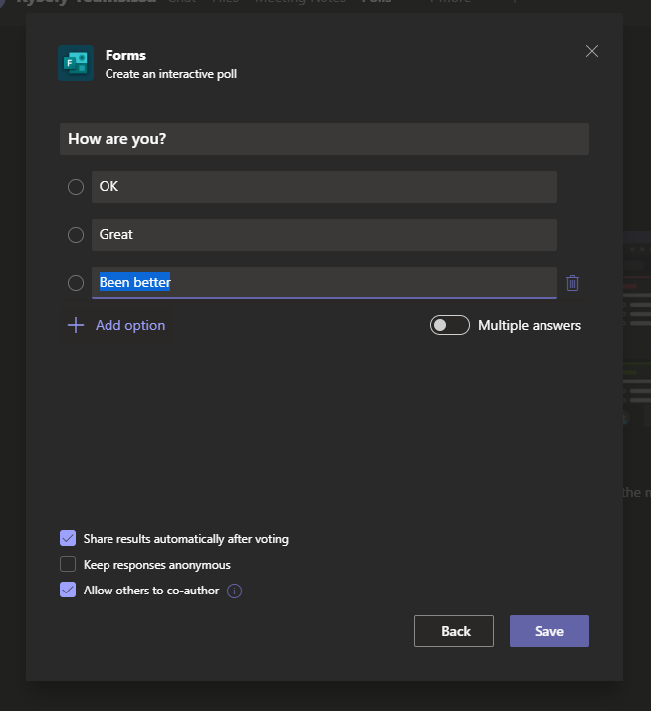
Task: Select the radio button for Been better
Action: click(76, 283)
